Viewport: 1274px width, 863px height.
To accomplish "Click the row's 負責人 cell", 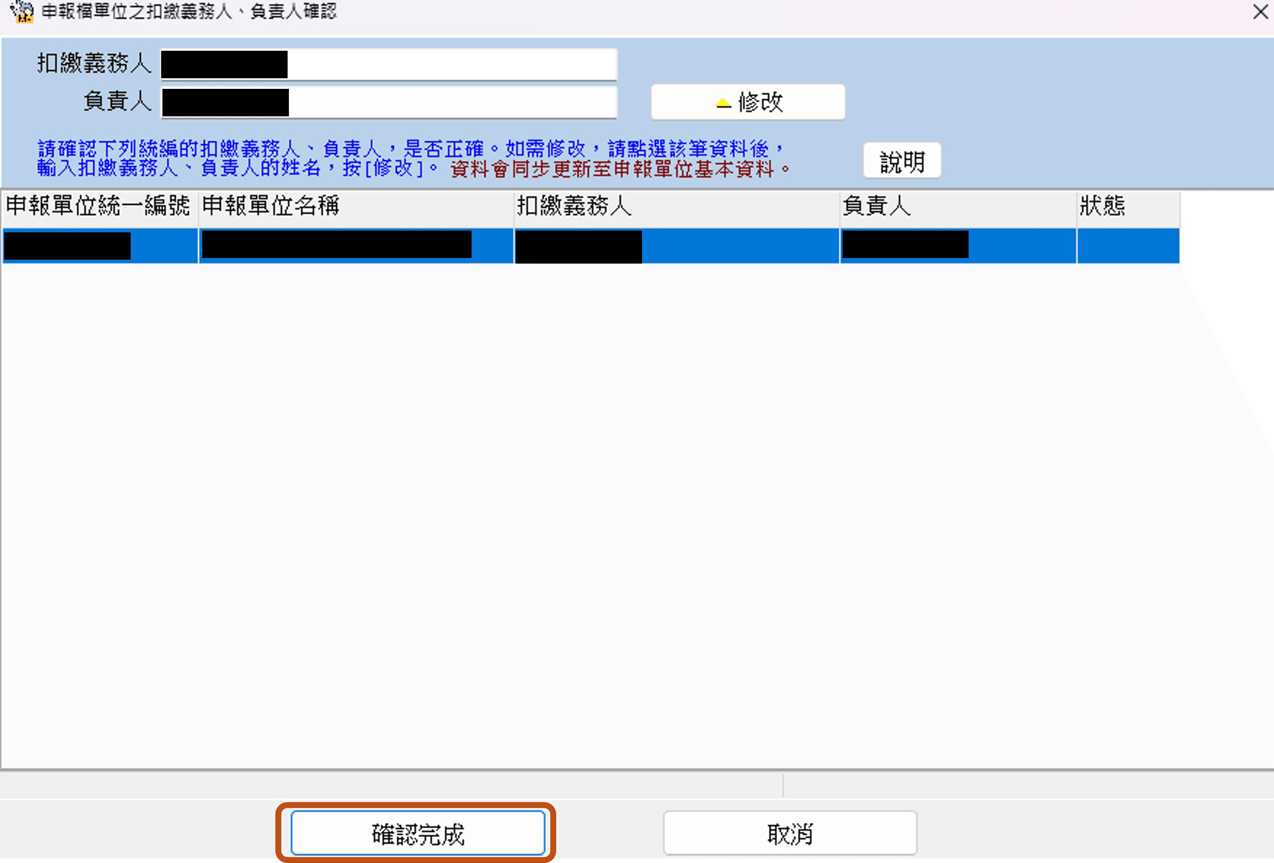I will coord(957,246).
